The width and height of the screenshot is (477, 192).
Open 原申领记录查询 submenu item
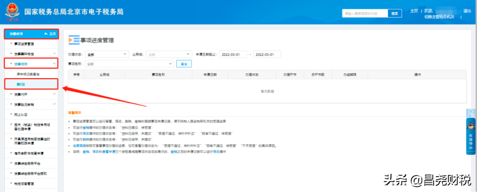(28, 74)
